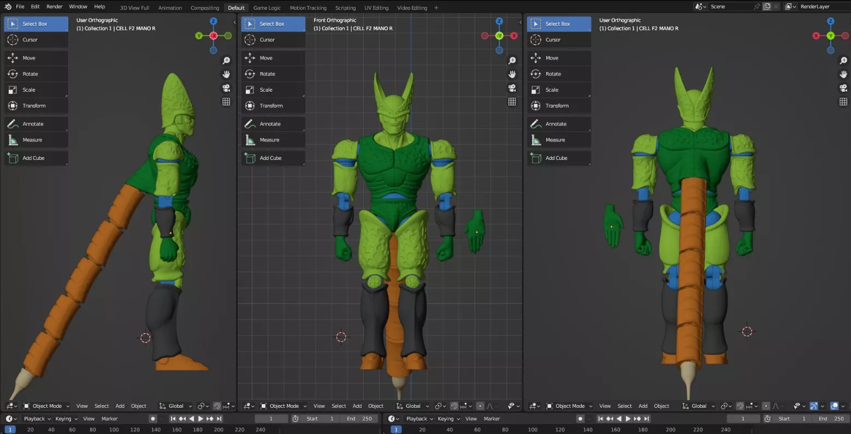Image resolution: width=851 pixels, height=434 pixels.
Task: Open Object Mode dropdown in left viewport
Action: [46, 406]
